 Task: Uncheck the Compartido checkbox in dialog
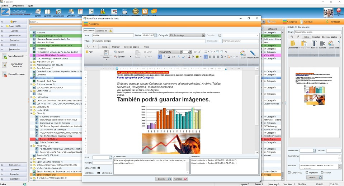(99, 168)
